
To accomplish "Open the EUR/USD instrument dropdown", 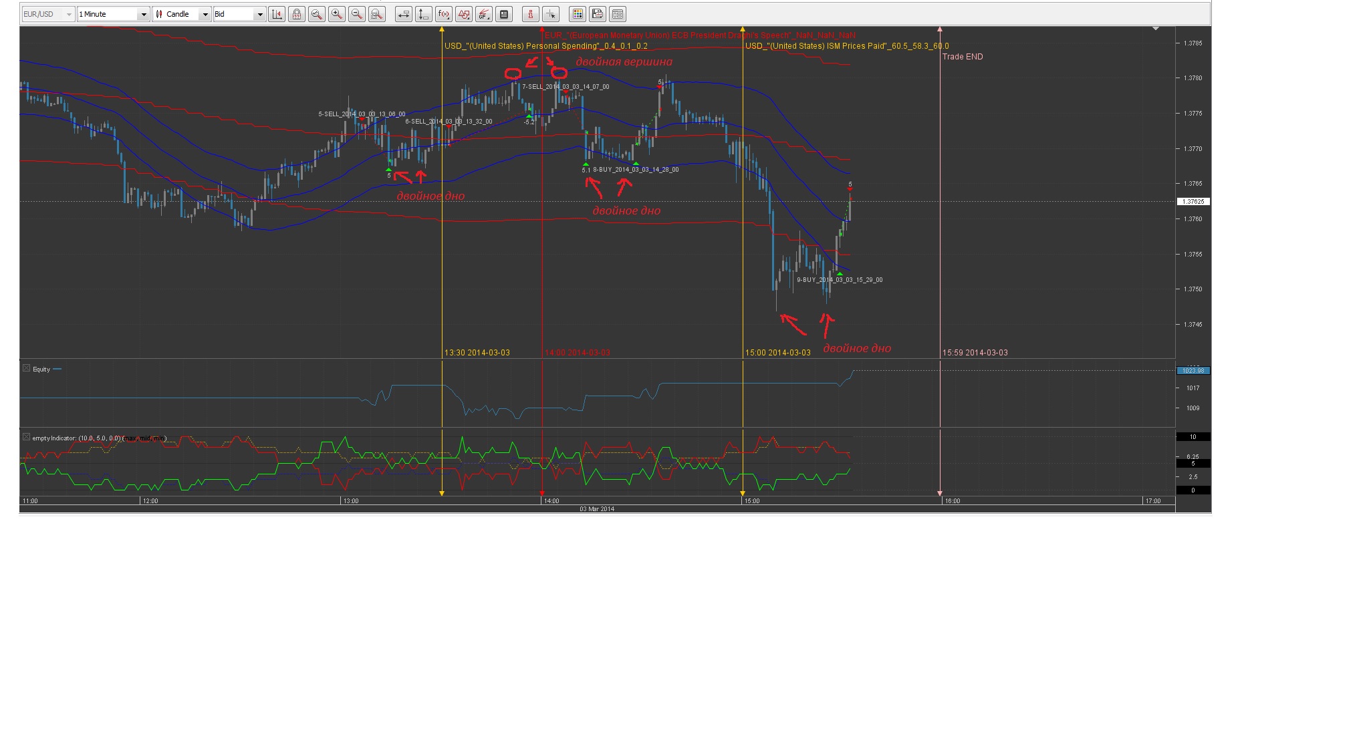I will (48, 14).
